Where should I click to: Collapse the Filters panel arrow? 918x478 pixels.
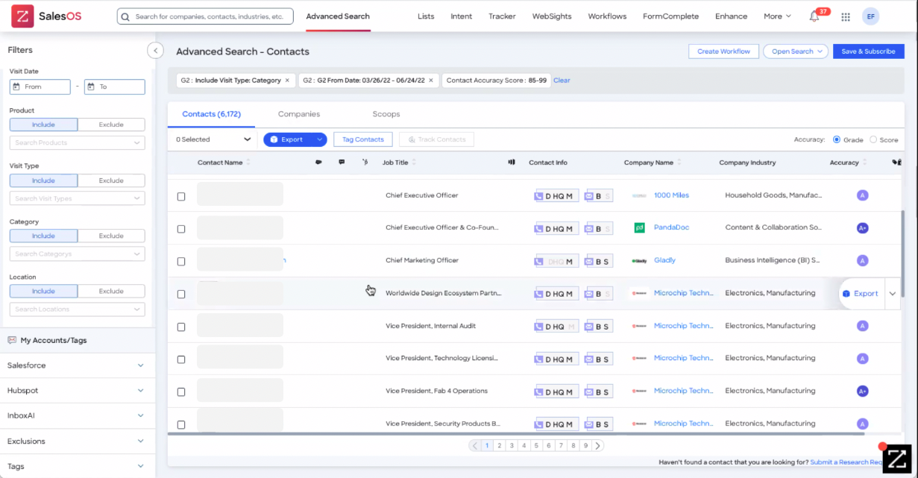pos(155,51)
